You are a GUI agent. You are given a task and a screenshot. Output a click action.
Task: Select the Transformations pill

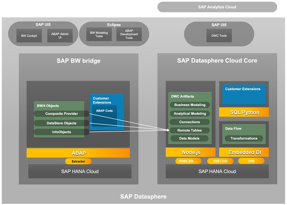pos(244,138)
